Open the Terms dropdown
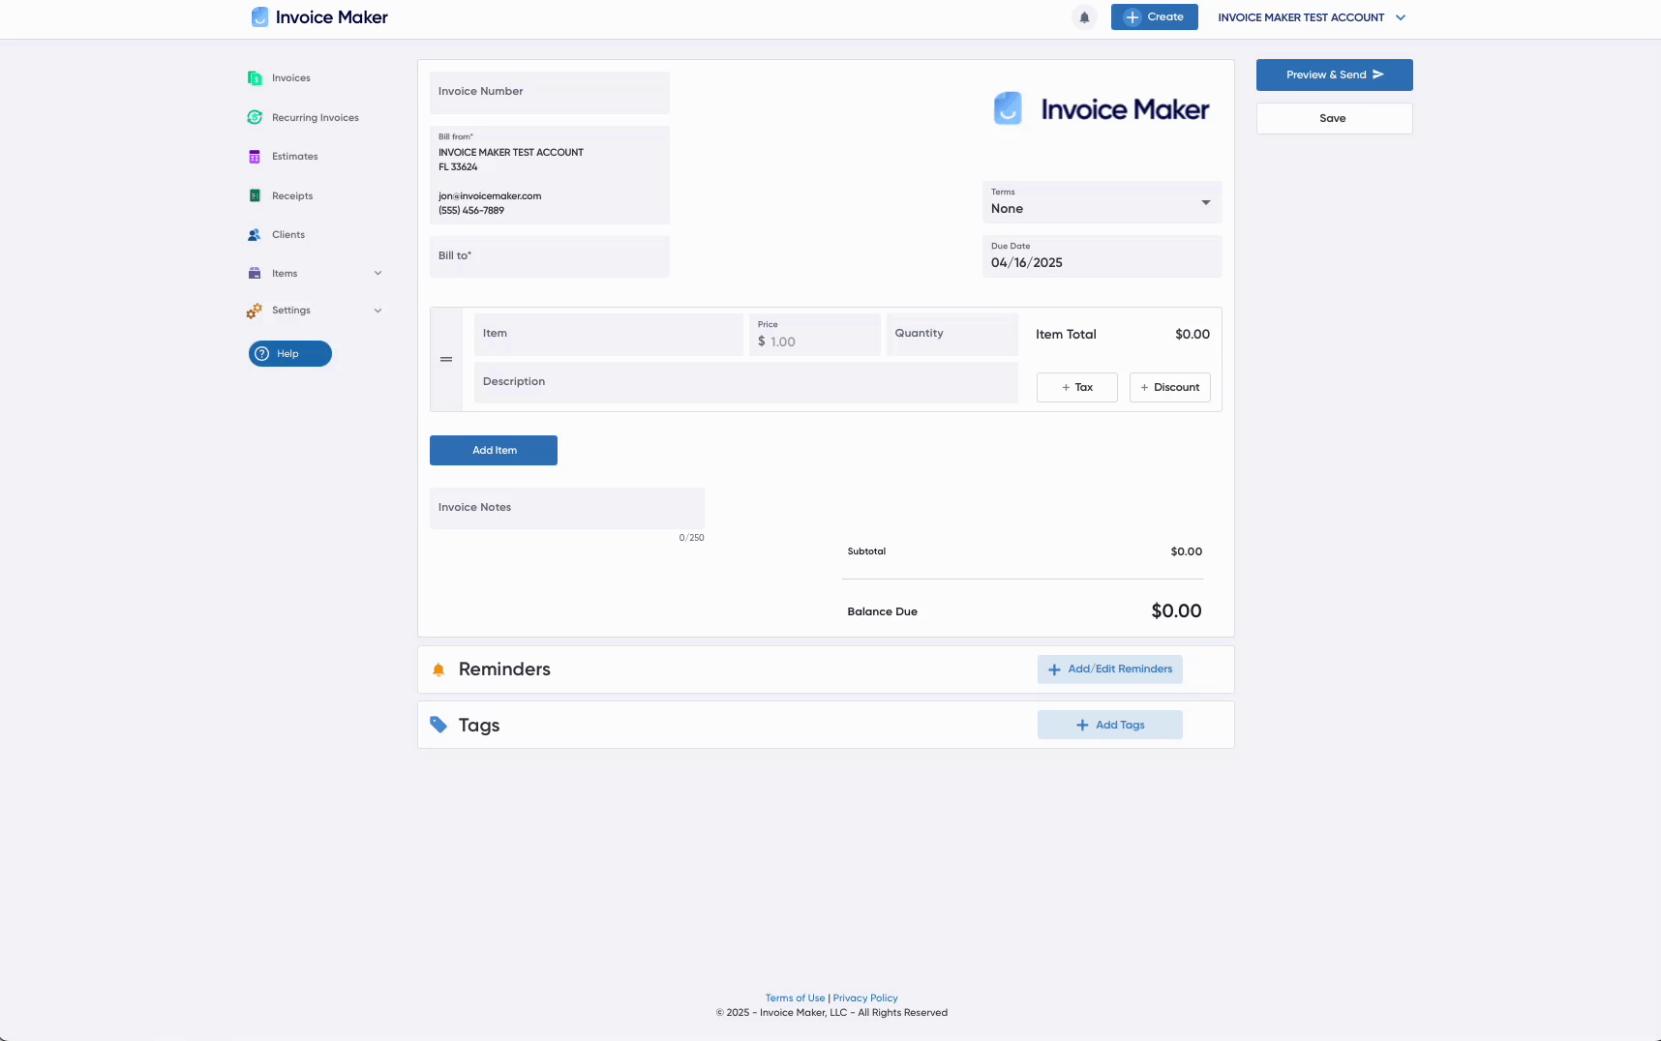The width and height of the screenshot is (1661, 1041). point(1102,202)
